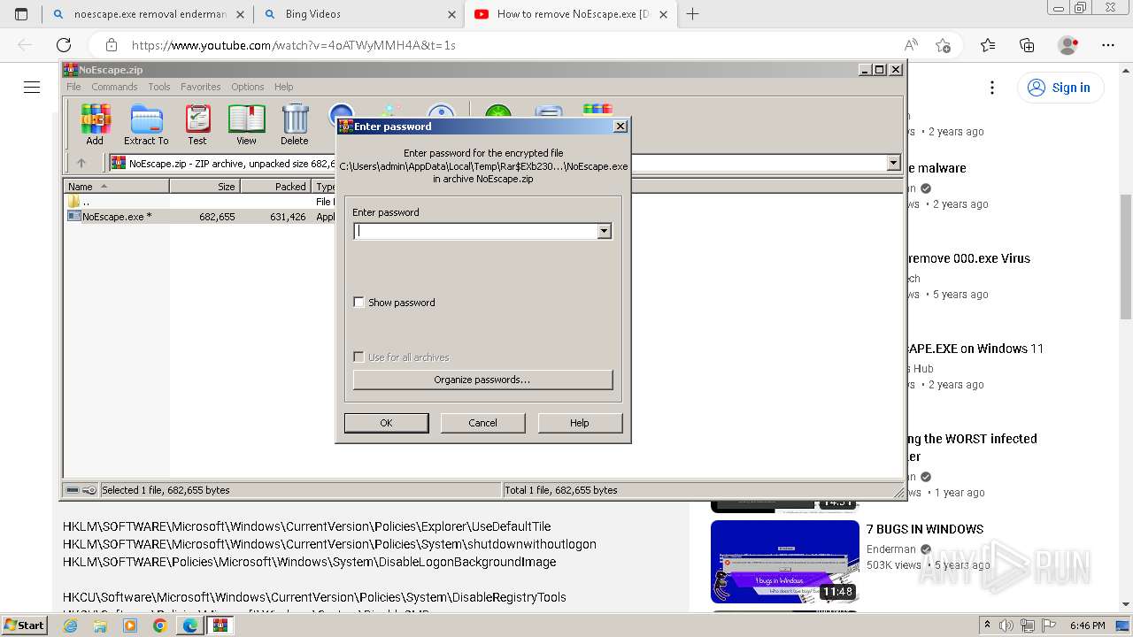1133x637 pixels.
Task: Open Windows Media Player from taskbar
Action: coord(130,625)
